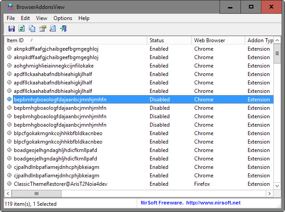Open the File menu

click(11, 18)
